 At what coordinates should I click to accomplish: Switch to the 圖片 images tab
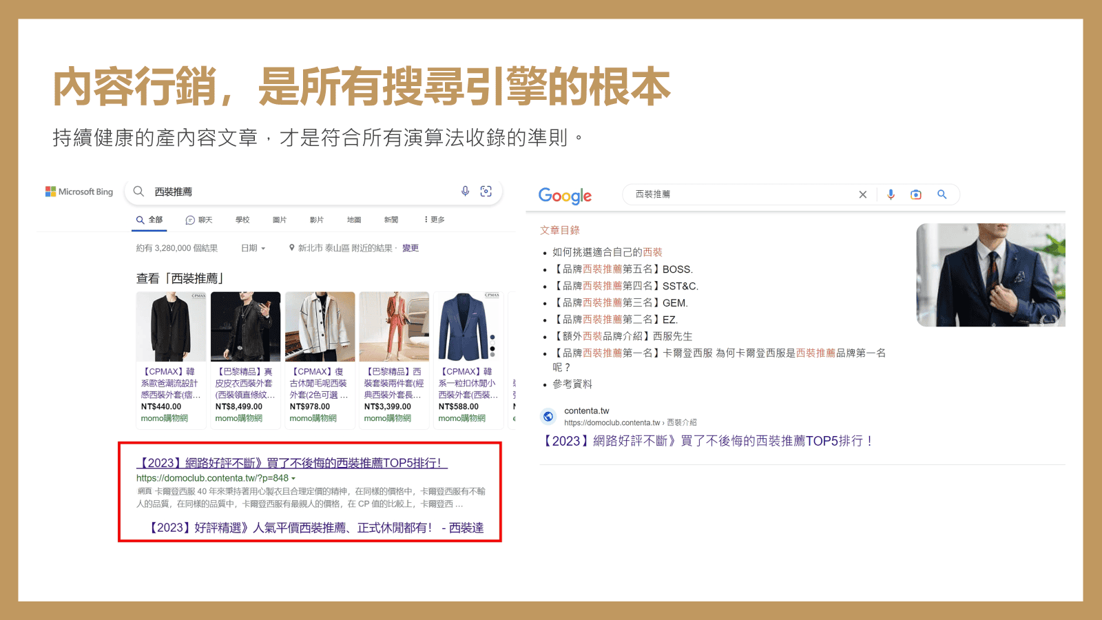pyautogui.click(x=279, y=220)
